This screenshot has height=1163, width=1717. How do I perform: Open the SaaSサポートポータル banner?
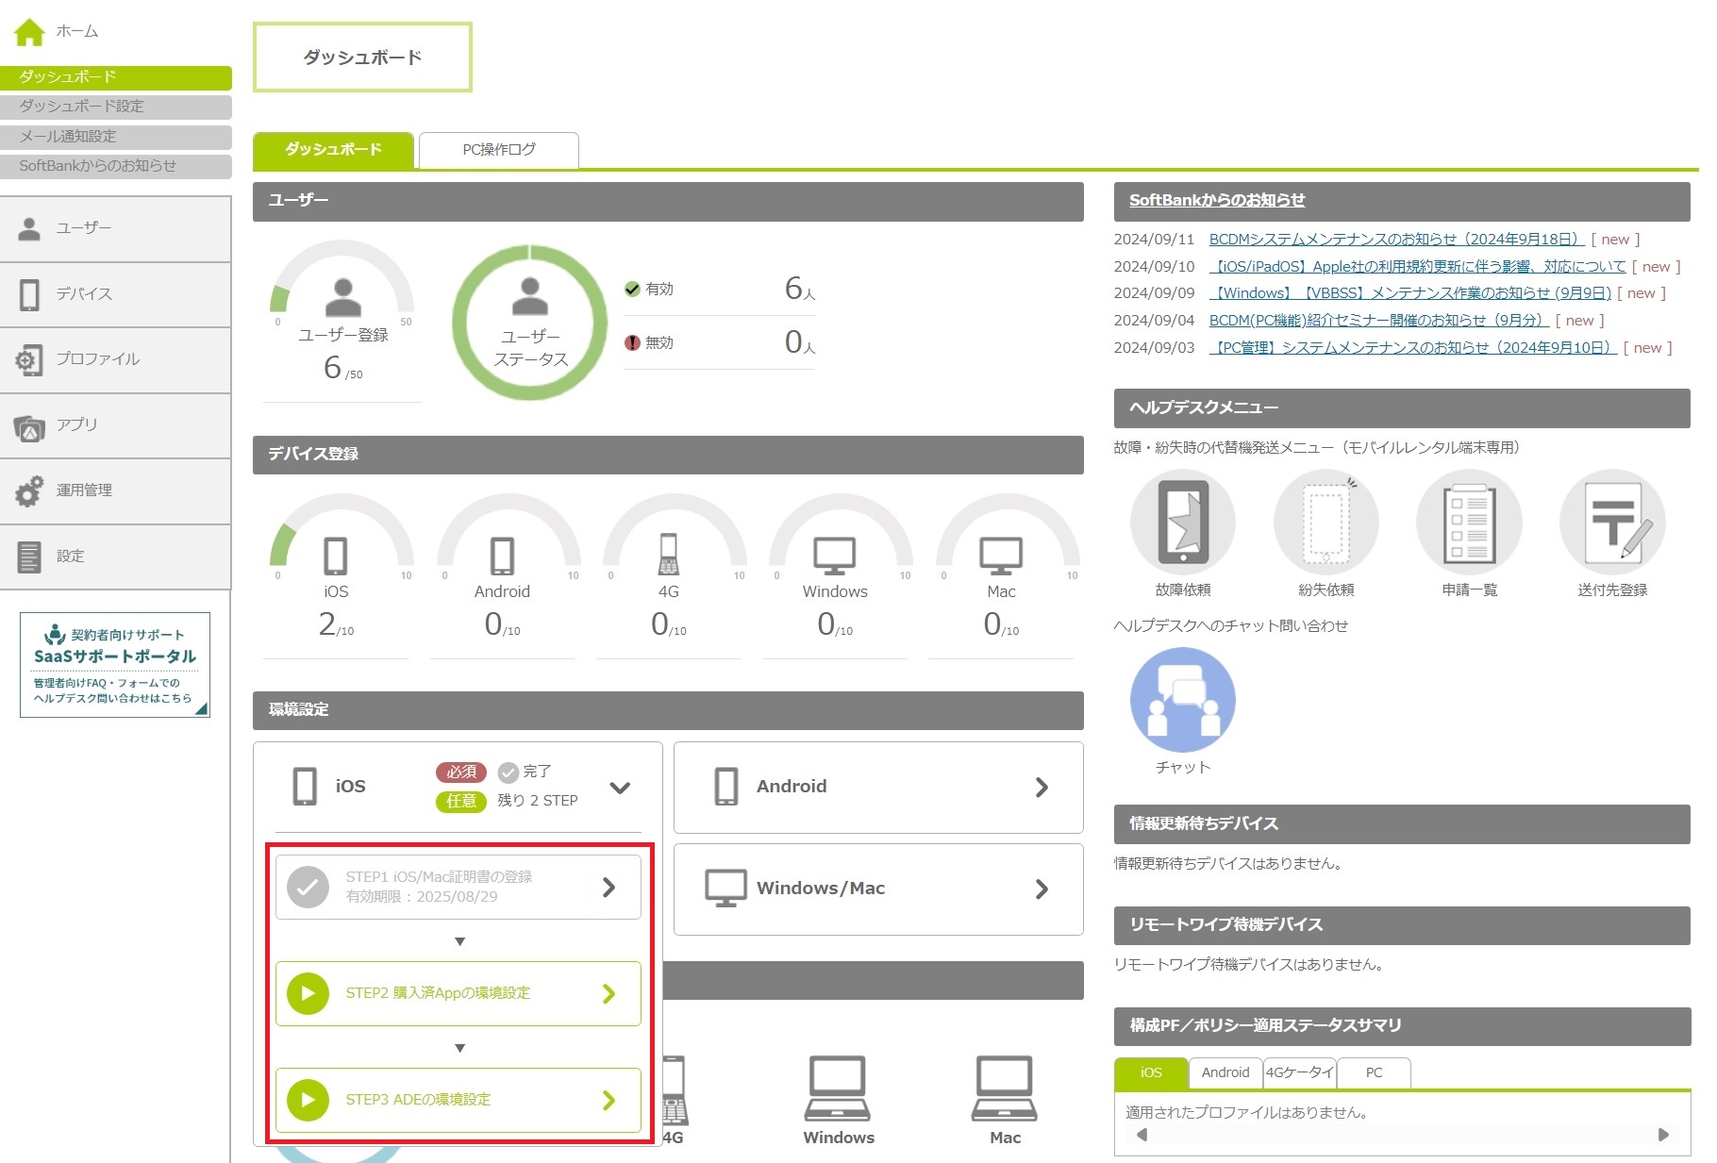pyautogui.click(x=115, y=665)
